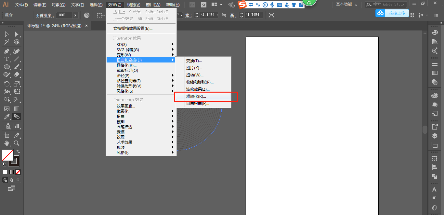Expand the 3D(3) submenu
444x215 pixels.
141,44
